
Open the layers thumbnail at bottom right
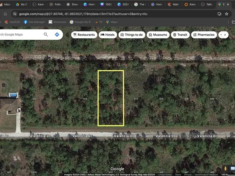pos(233,169)
